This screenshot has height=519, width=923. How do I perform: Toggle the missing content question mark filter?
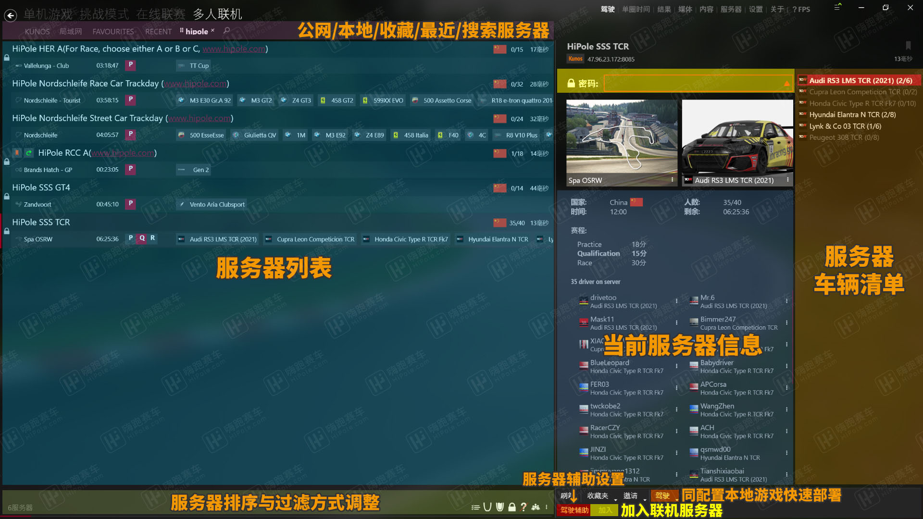[524, 507]
